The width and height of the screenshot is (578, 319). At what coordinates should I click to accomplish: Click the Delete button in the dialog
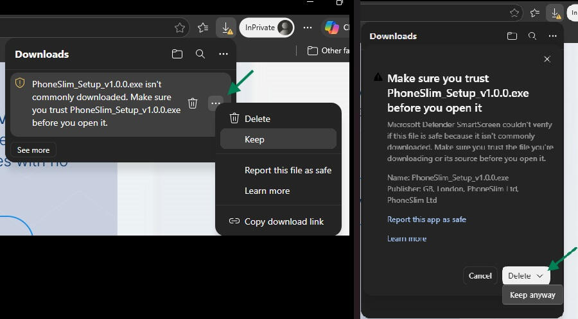520,275
